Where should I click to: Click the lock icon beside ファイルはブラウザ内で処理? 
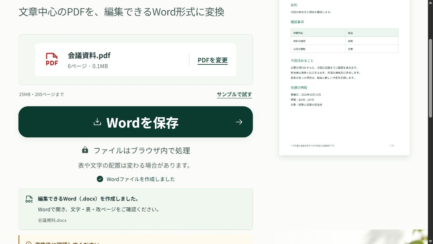(85, 150)
